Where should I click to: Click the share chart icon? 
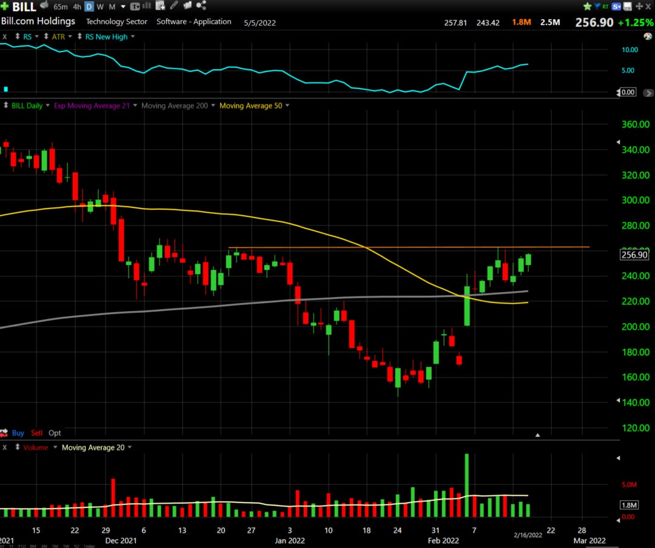(x=201, y=5)
